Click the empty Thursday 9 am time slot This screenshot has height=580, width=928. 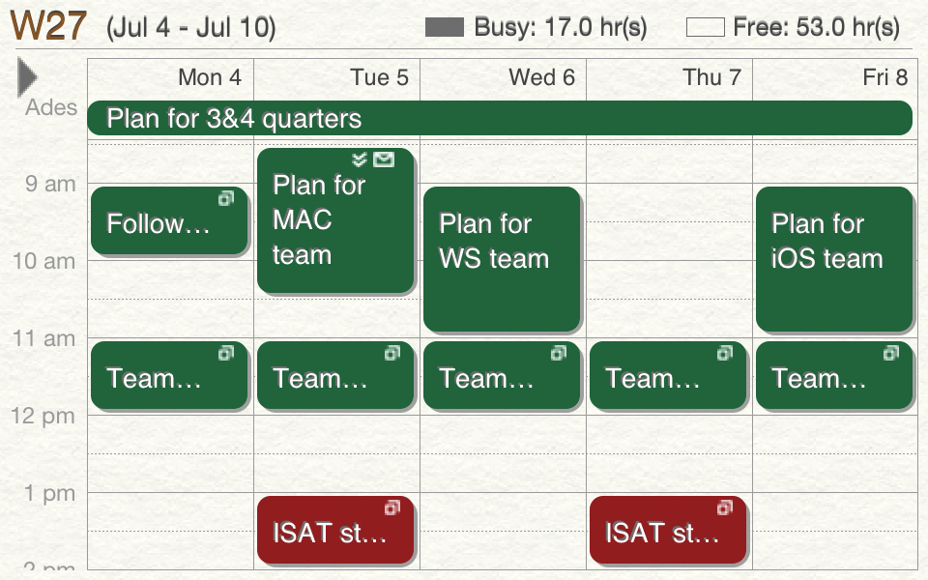click(669, 202)
